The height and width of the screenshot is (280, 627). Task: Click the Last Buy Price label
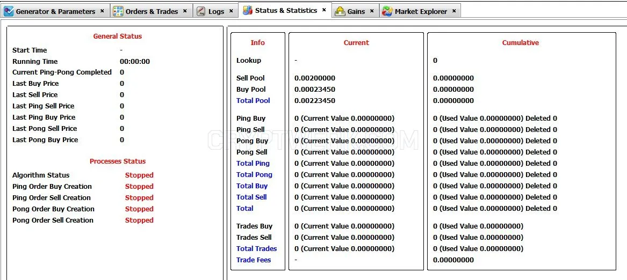pos(35,84)
